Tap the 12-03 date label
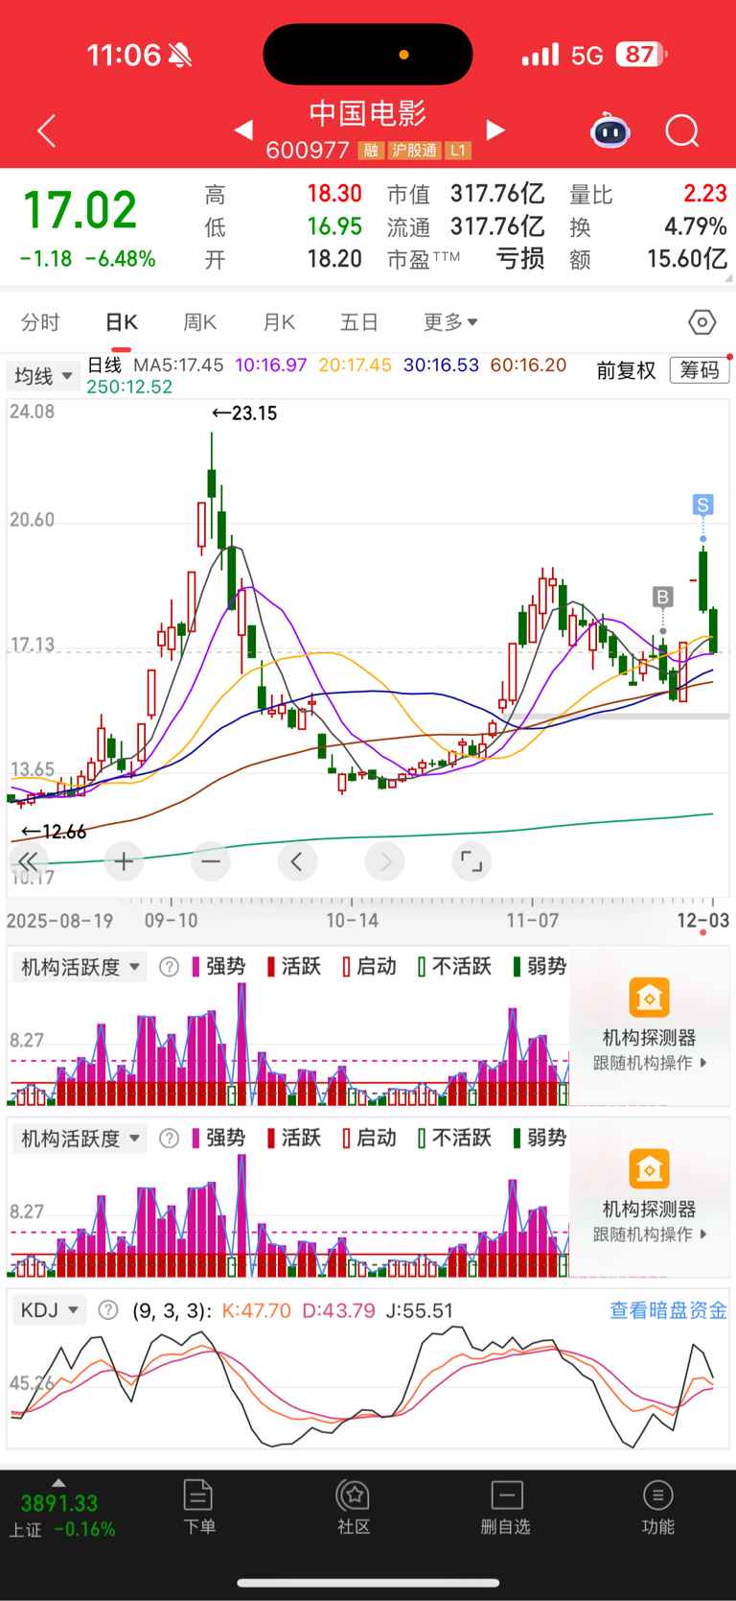The image size is (736, 1601). pyautogui.click(x=702, y=921)
